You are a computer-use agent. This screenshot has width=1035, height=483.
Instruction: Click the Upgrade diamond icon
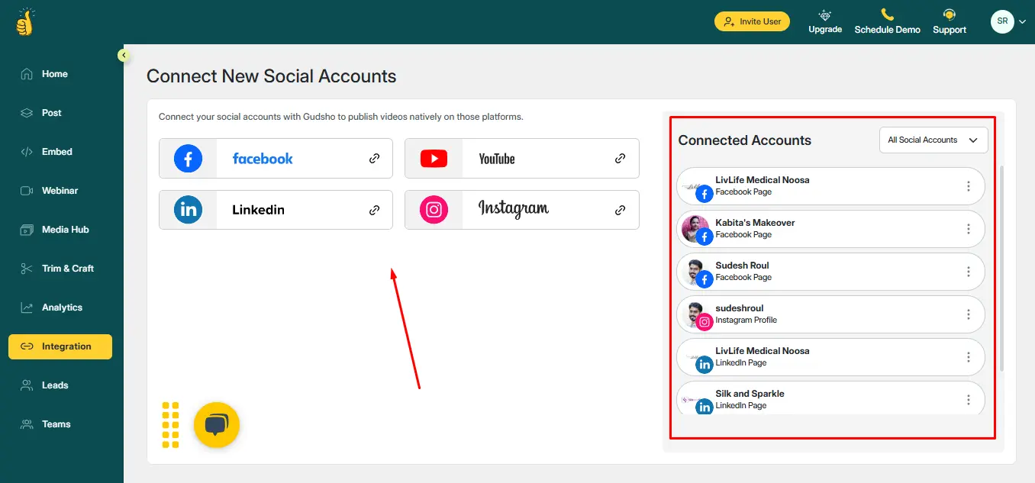click(x=824, y=14)
